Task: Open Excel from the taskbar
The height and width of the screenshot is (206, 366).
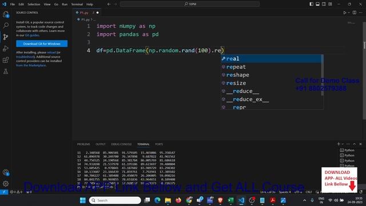Action: point(230,200)
